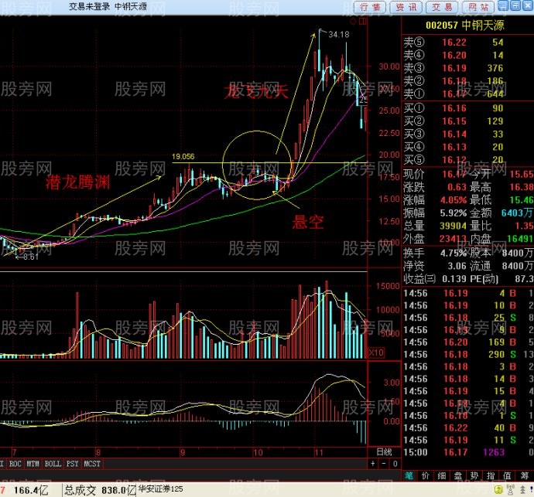The width and height of the screenshot is (534, 497).
Task: Open the 行情 (Quotes) menu button
Action: tap(370, 7)
